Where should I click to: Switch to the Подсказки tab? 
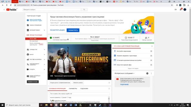(84, 89)
